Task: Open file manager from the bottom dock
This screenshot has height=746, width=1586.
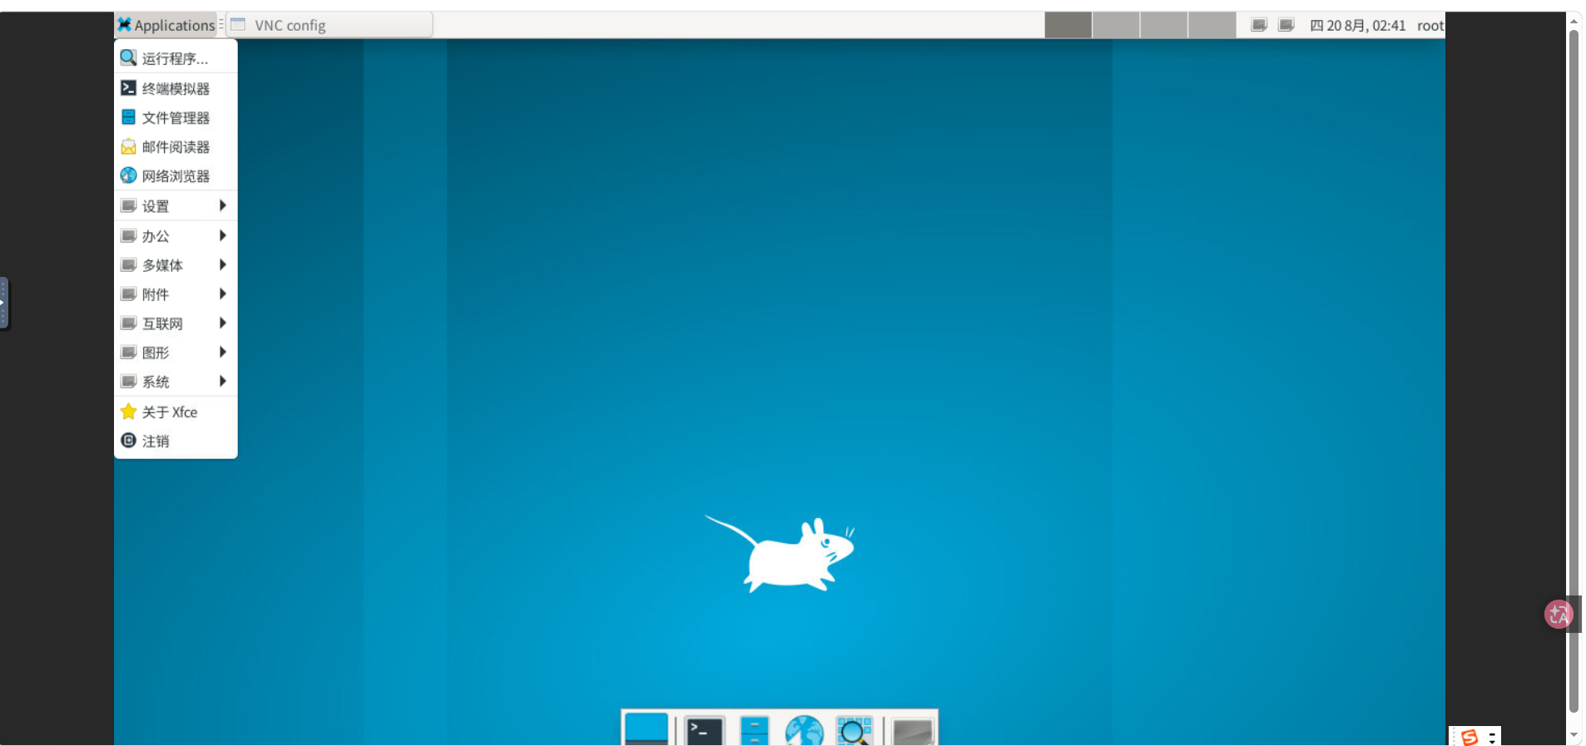Action: [x=754, y=731]
